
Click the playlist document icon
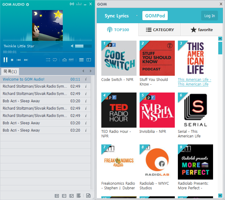pos(88,195)
